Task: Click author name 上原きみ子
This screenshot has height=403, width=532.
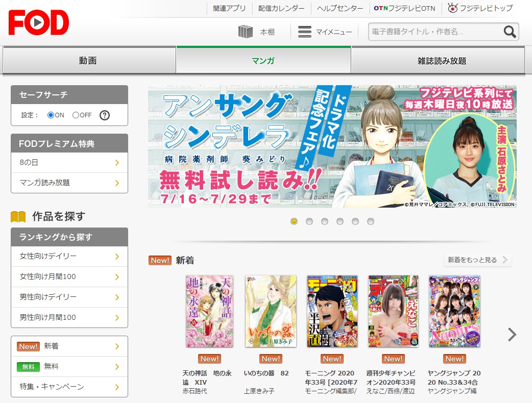Action: [259, 391]
